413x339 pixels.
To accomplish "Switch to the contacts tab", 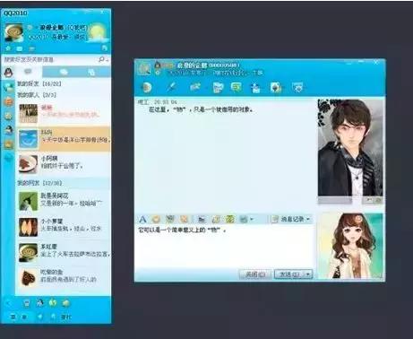I will tap(28, 72).
